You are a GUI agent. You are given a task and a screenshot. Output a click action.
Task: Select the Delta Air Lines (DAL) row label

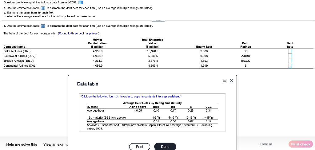click(17, 51)
